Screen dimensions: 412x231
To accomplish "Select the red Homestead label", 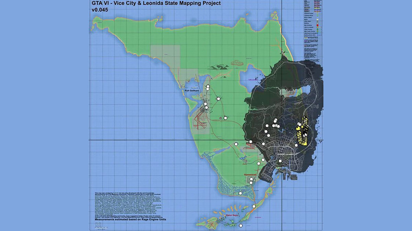I will tap(250, 175).
